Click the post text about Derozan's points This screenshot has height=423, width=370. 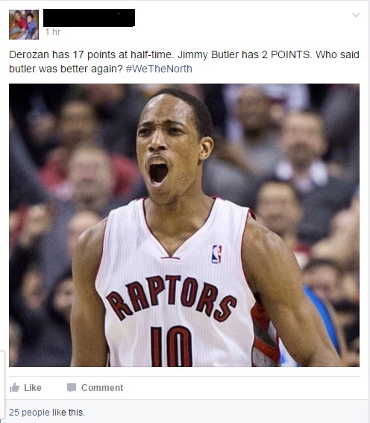coord(184,61)
